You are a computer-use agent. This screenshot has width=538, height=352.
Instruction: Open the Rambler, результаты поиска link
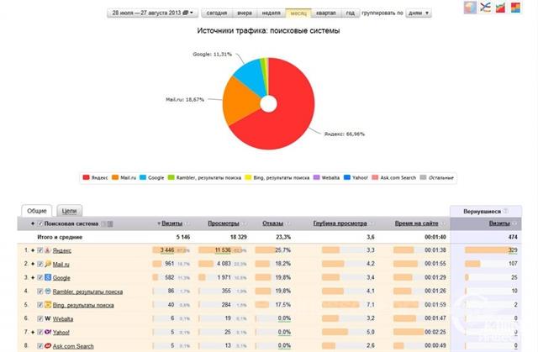(87, 292)
